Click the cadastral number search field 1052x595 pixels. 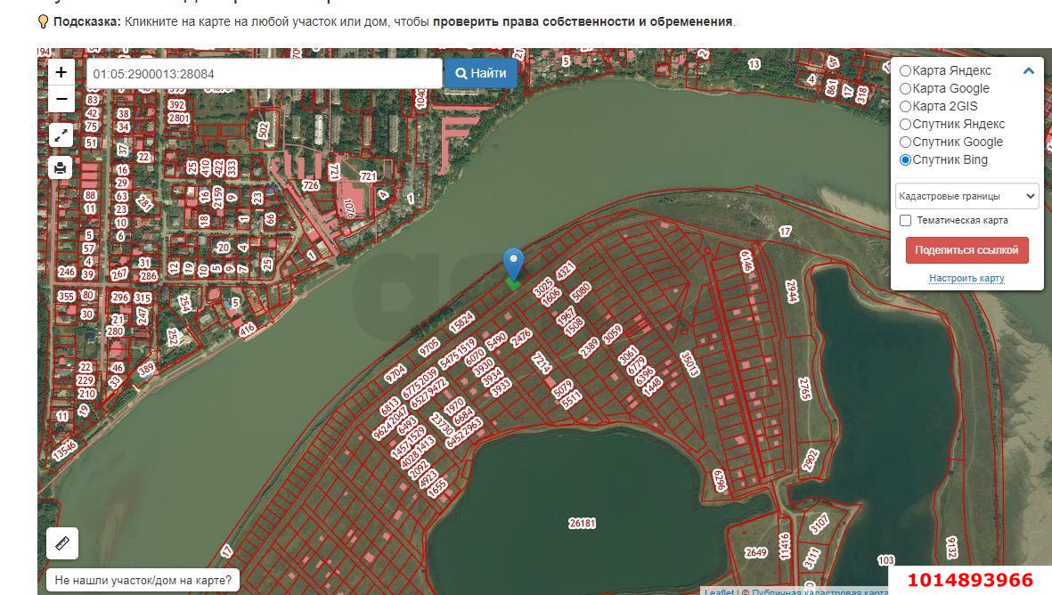[x=265, y=74]
